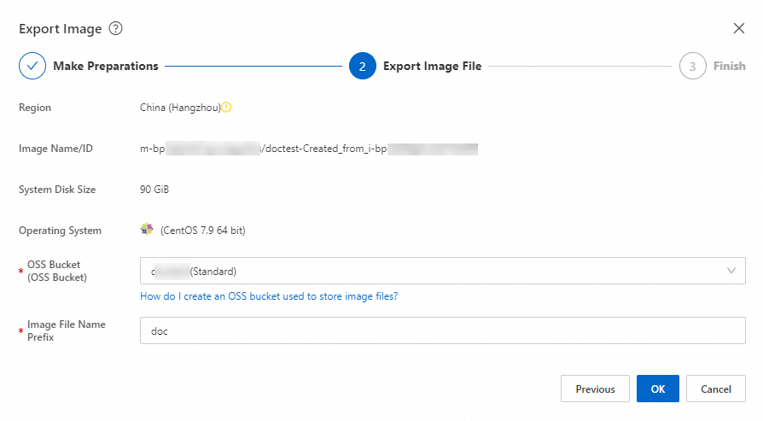Screen dimensions: 763x421
Task: Close the Export Image dialog with the X
Action: point(738,28)
